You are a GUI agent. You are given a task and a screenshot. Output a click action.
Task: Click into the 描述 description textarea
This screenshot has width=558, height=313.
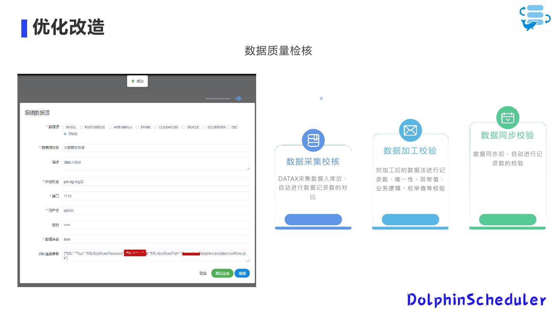[x=155, y=164]
